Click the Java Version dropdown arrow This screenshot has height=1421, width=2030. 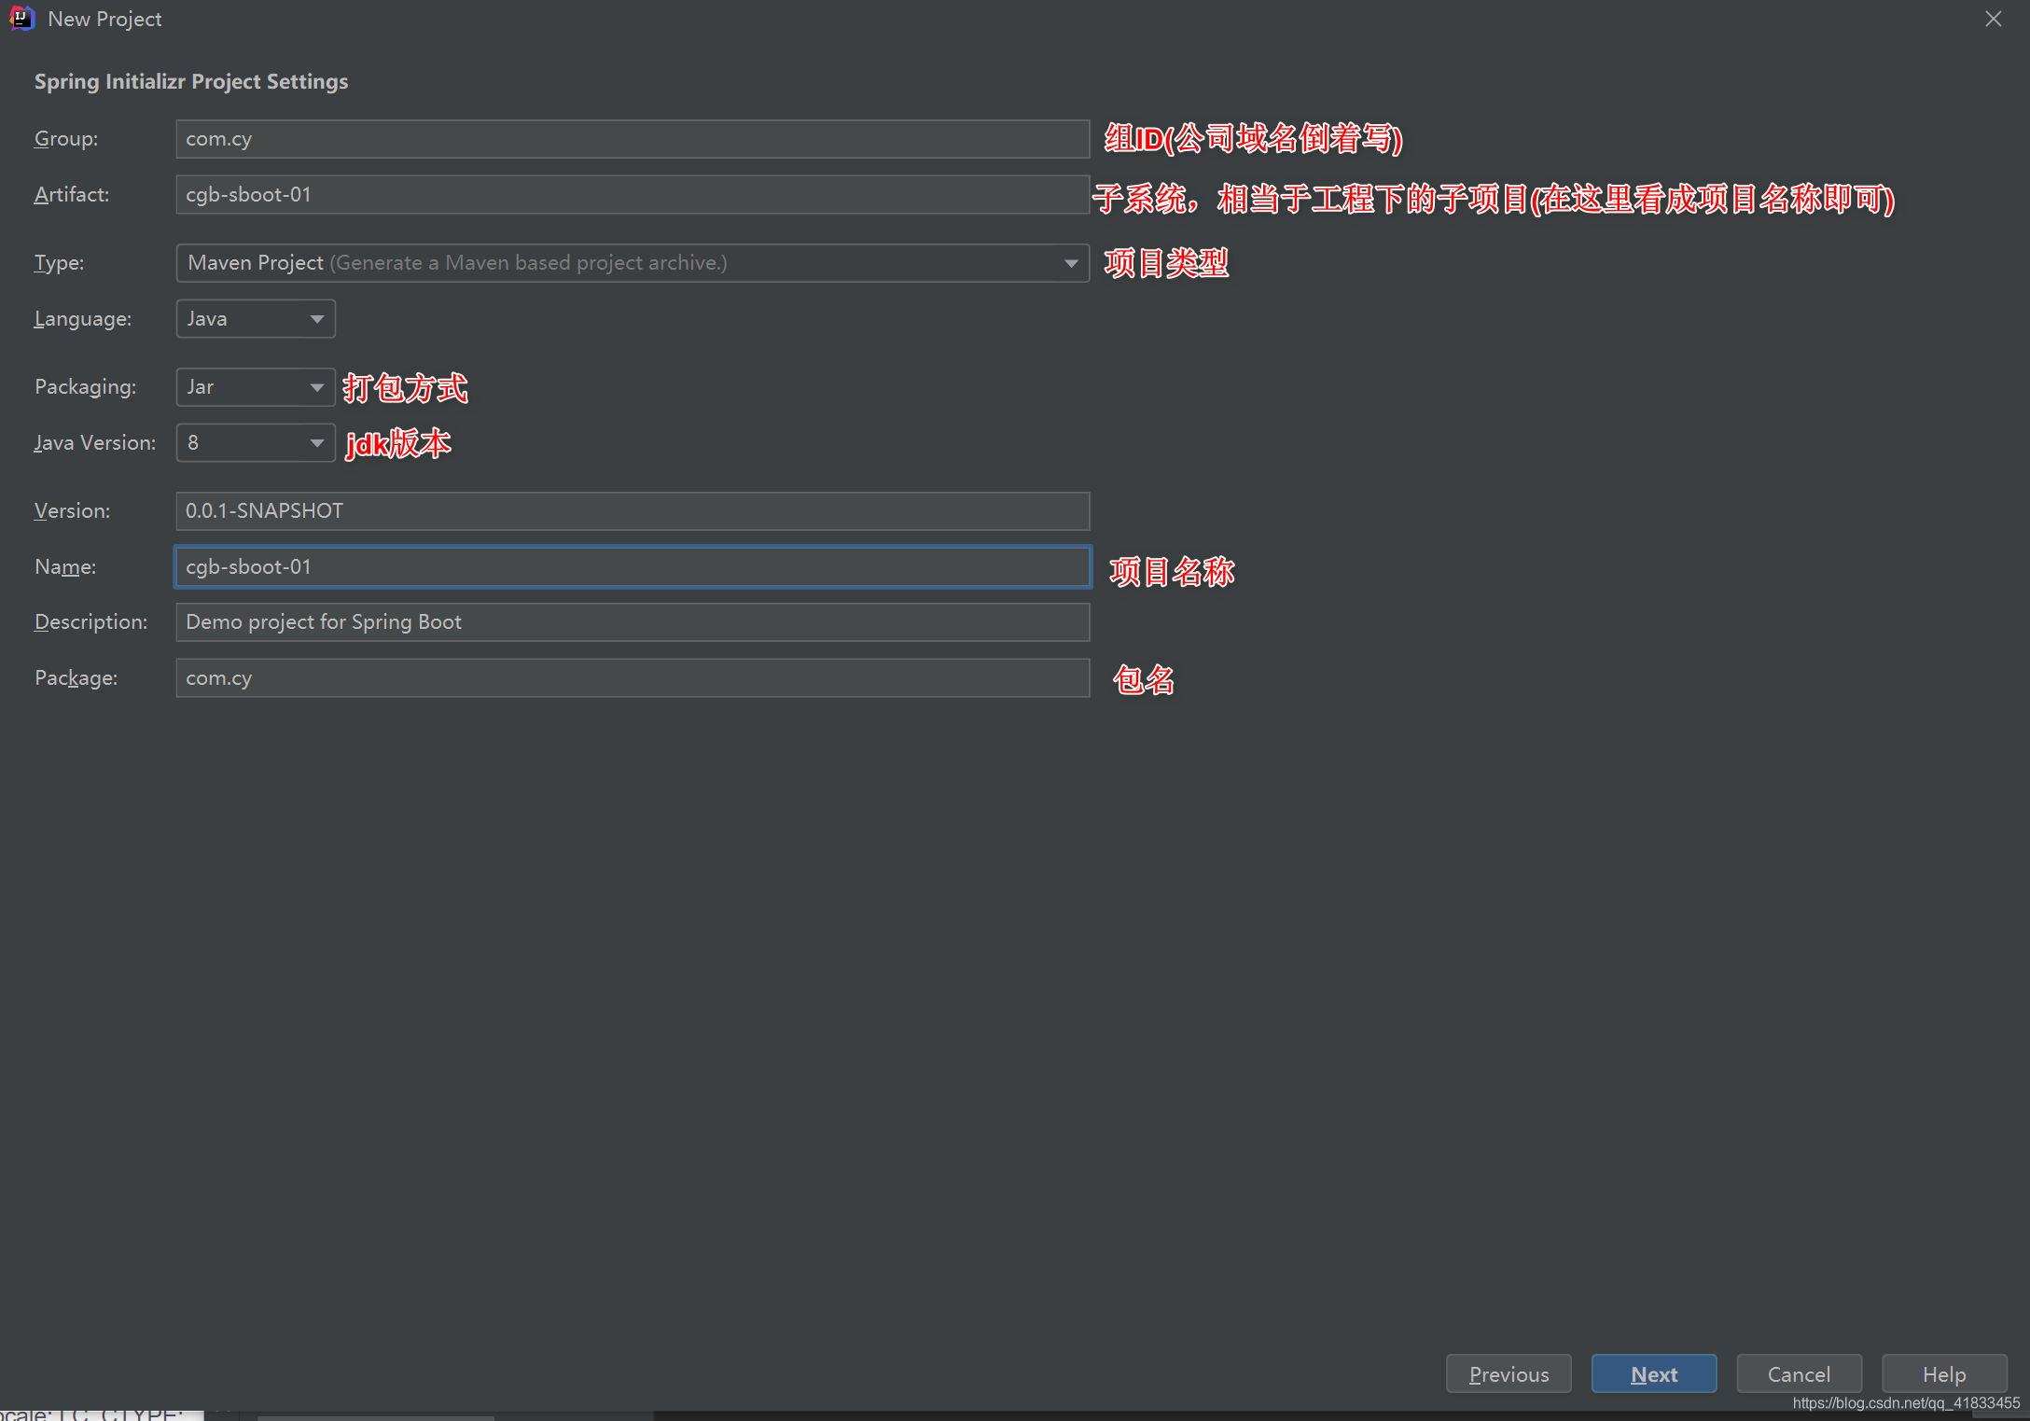point(317,443)
